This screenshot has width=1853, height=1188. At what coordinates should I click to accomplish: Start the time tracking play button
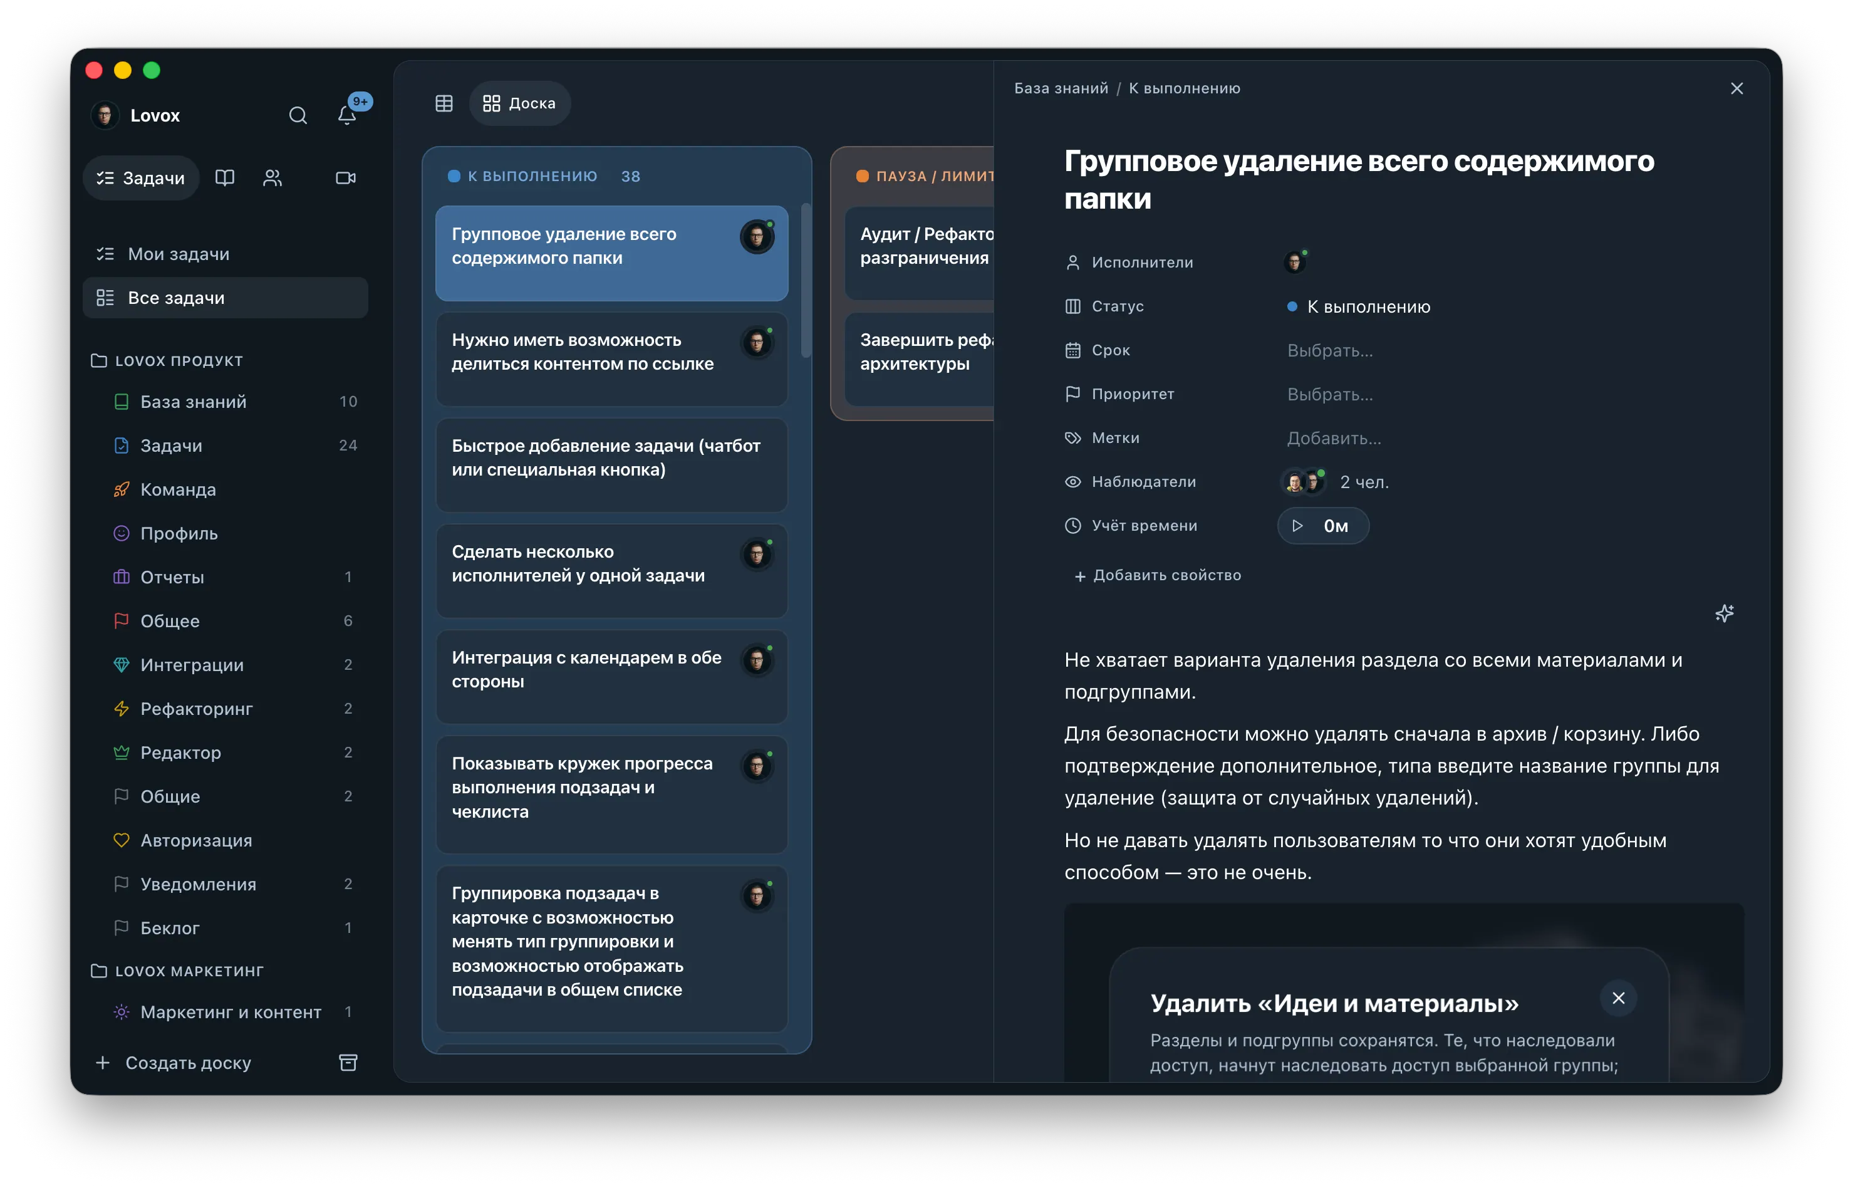click(x=1297, y=525)
